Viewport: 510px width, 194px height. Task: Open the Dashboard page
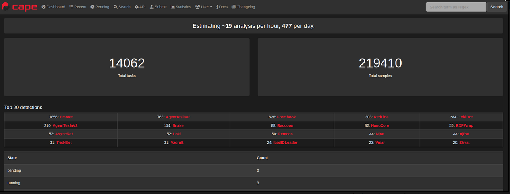point(53,7)
